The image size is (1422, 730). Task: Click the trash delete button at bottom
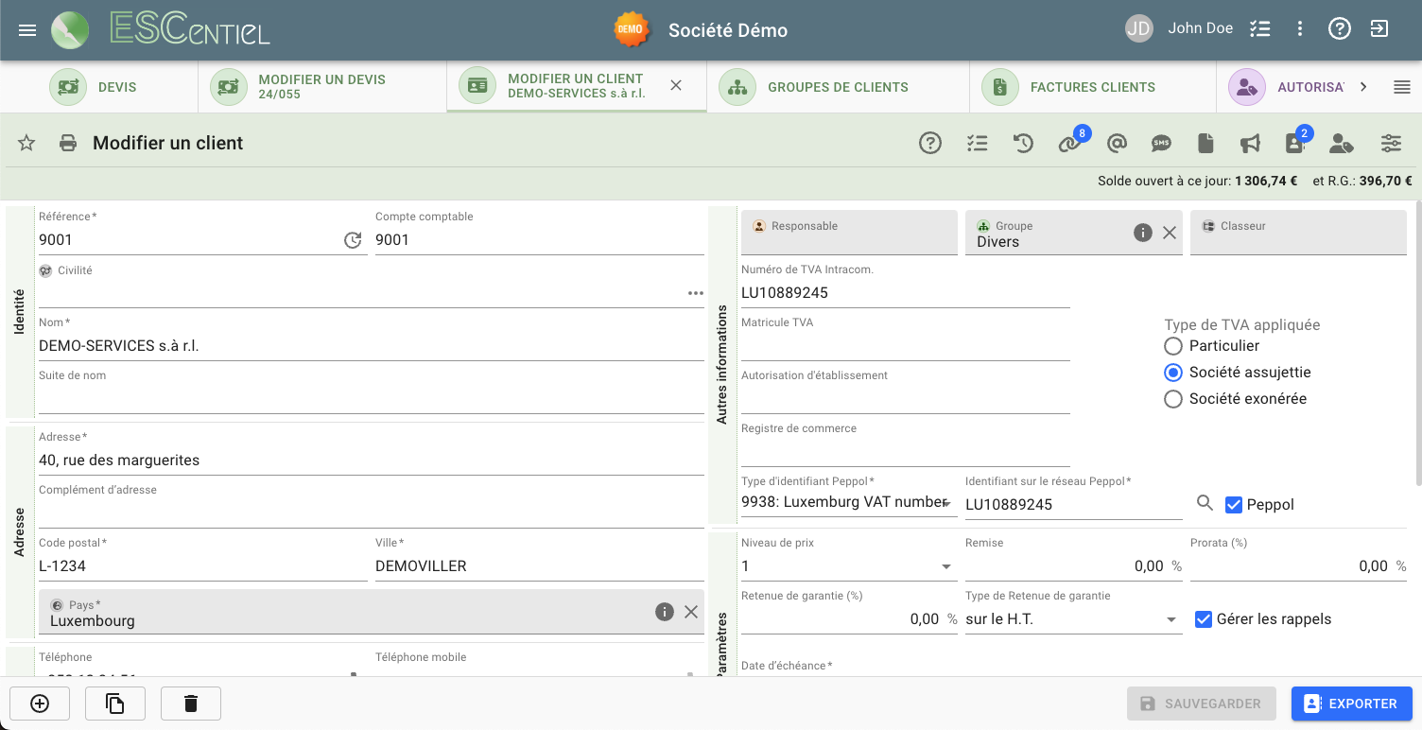coord(191,704)
